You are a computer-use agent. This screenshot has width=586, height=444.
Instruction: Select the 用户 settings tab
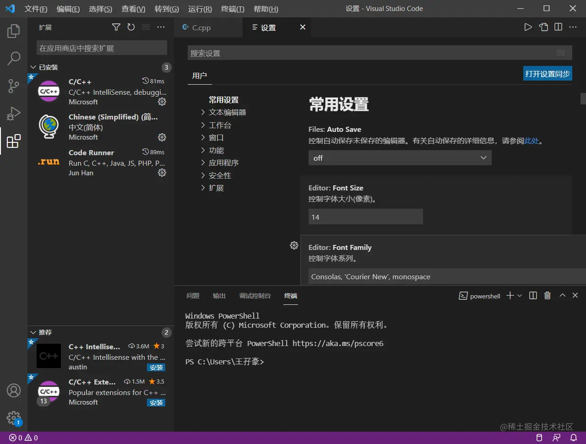200,76
